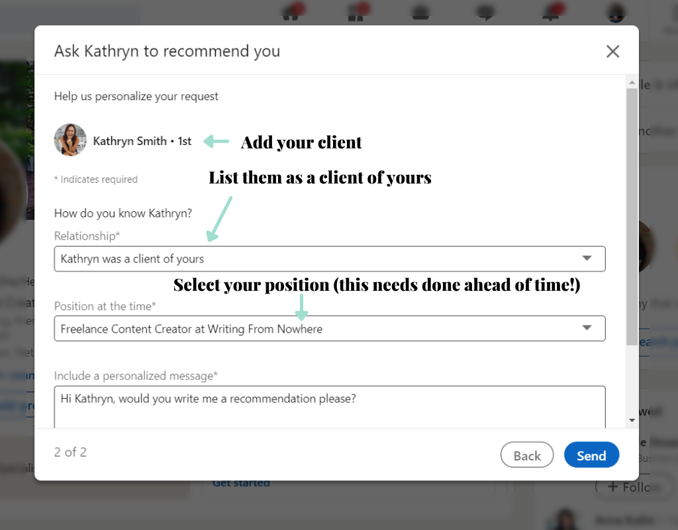This screenshot has width=678, height=530.
Task: Click the personalized message text box
Action: pos(330,407)
